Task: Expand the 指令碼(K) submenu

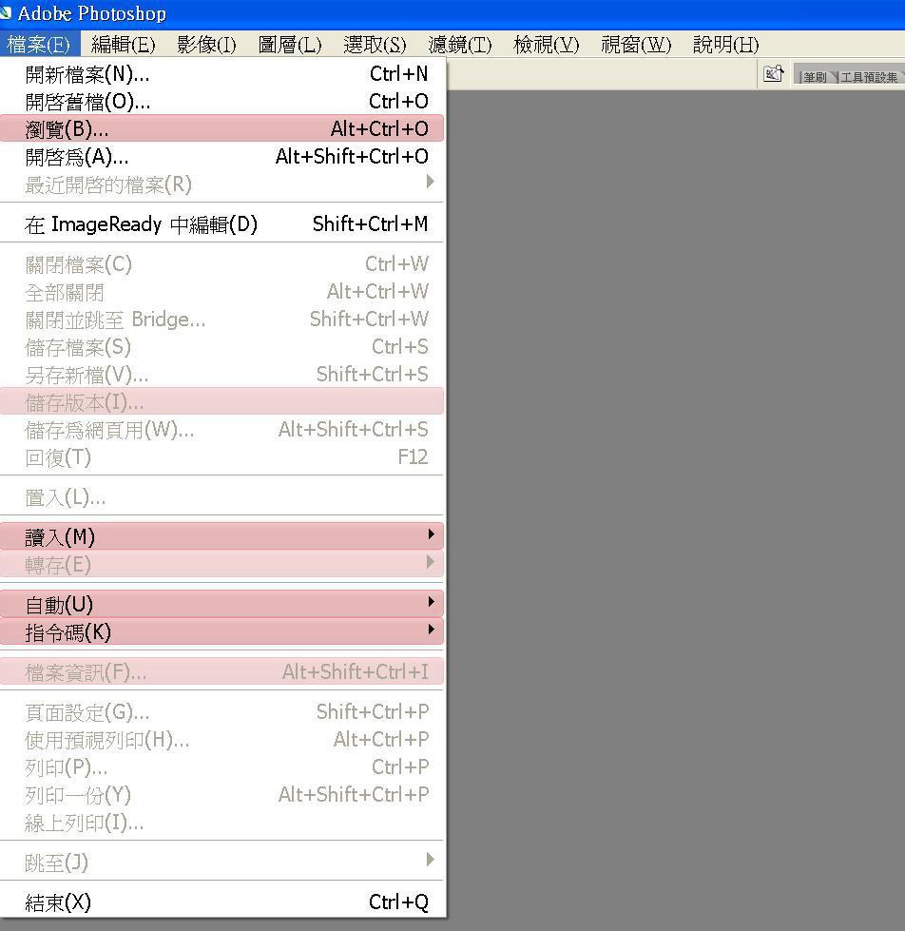Action: click(x=221, y=631)
